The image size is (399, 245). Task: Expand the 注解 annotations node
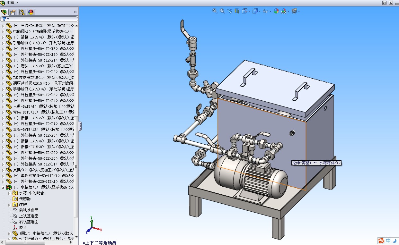pos(9,205)
